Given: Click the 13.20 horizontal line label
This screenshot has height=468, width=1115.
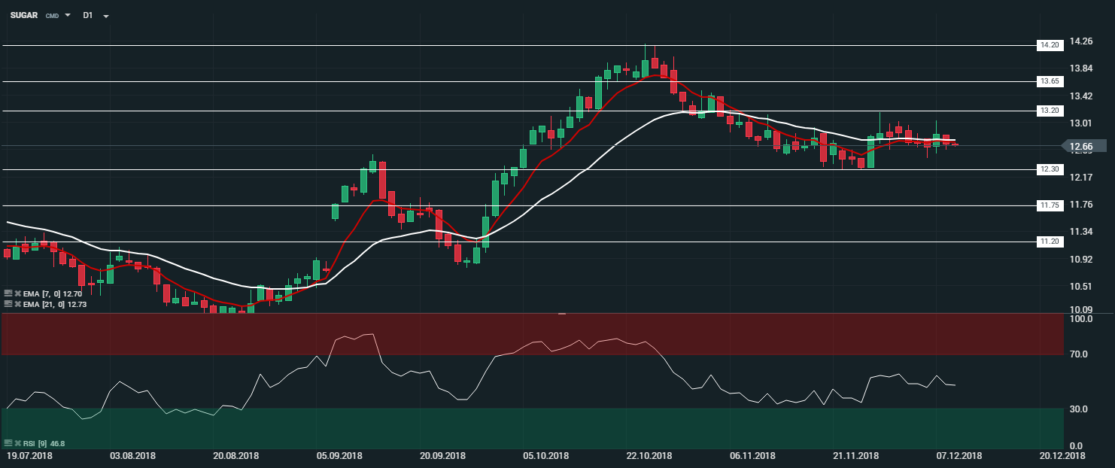Looking at the screenshot, I should (x=1049, y=111).
